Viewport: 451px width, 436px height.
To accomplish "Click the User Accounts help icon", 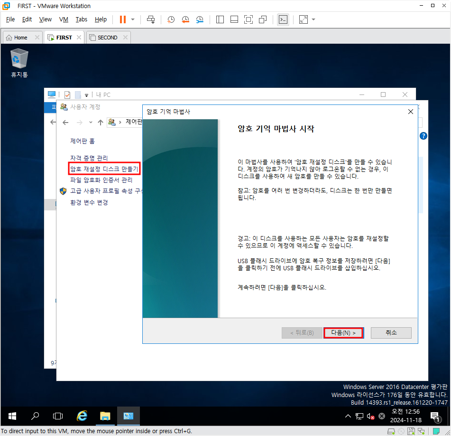I will [x=423, y=136].
